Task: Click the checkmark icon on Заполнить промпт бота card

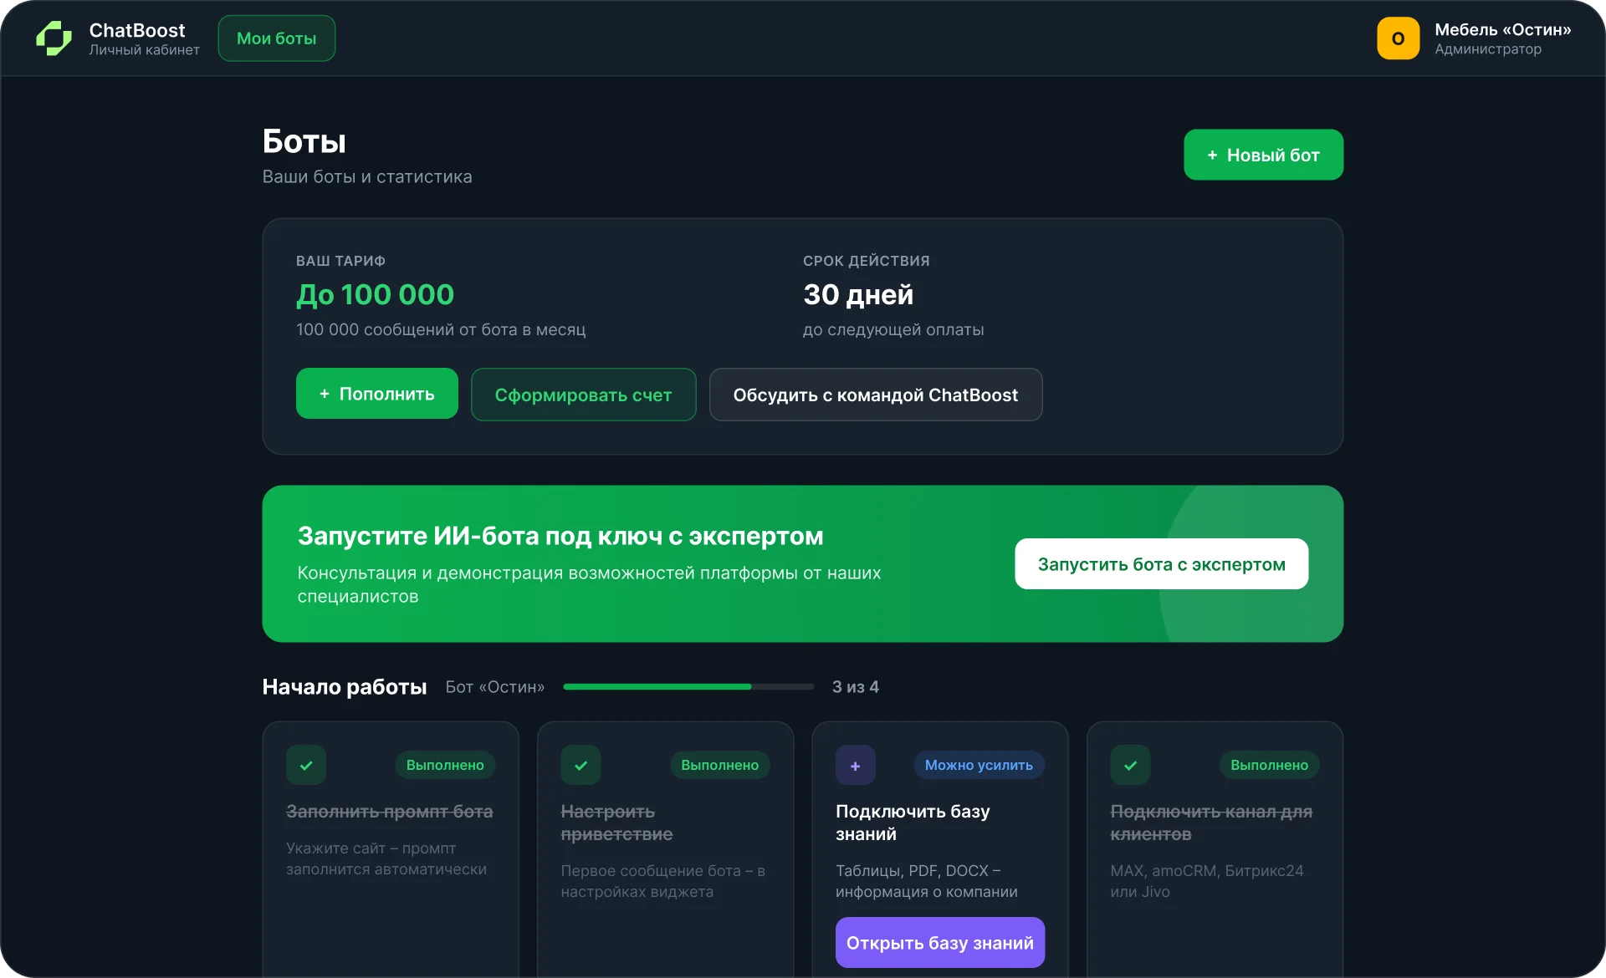Action: click(306, 765)
